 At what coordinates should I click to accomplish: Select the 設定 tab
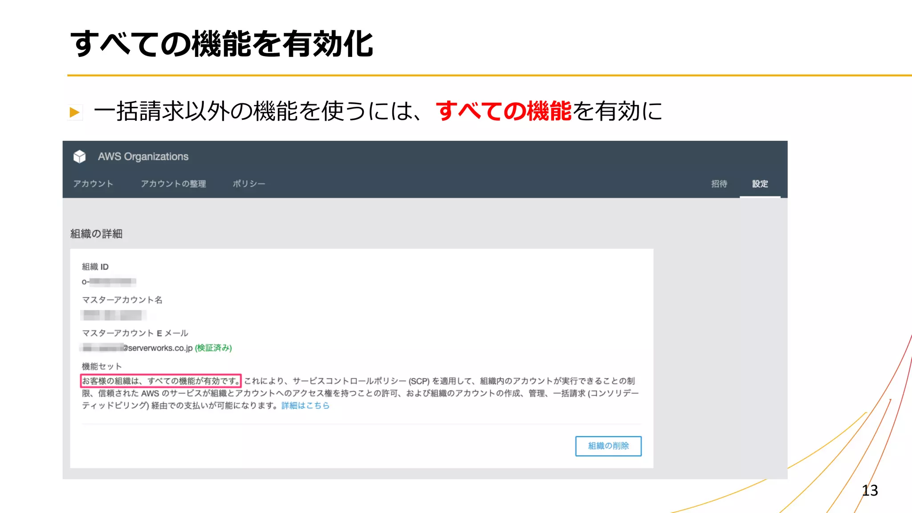point(760,183)
